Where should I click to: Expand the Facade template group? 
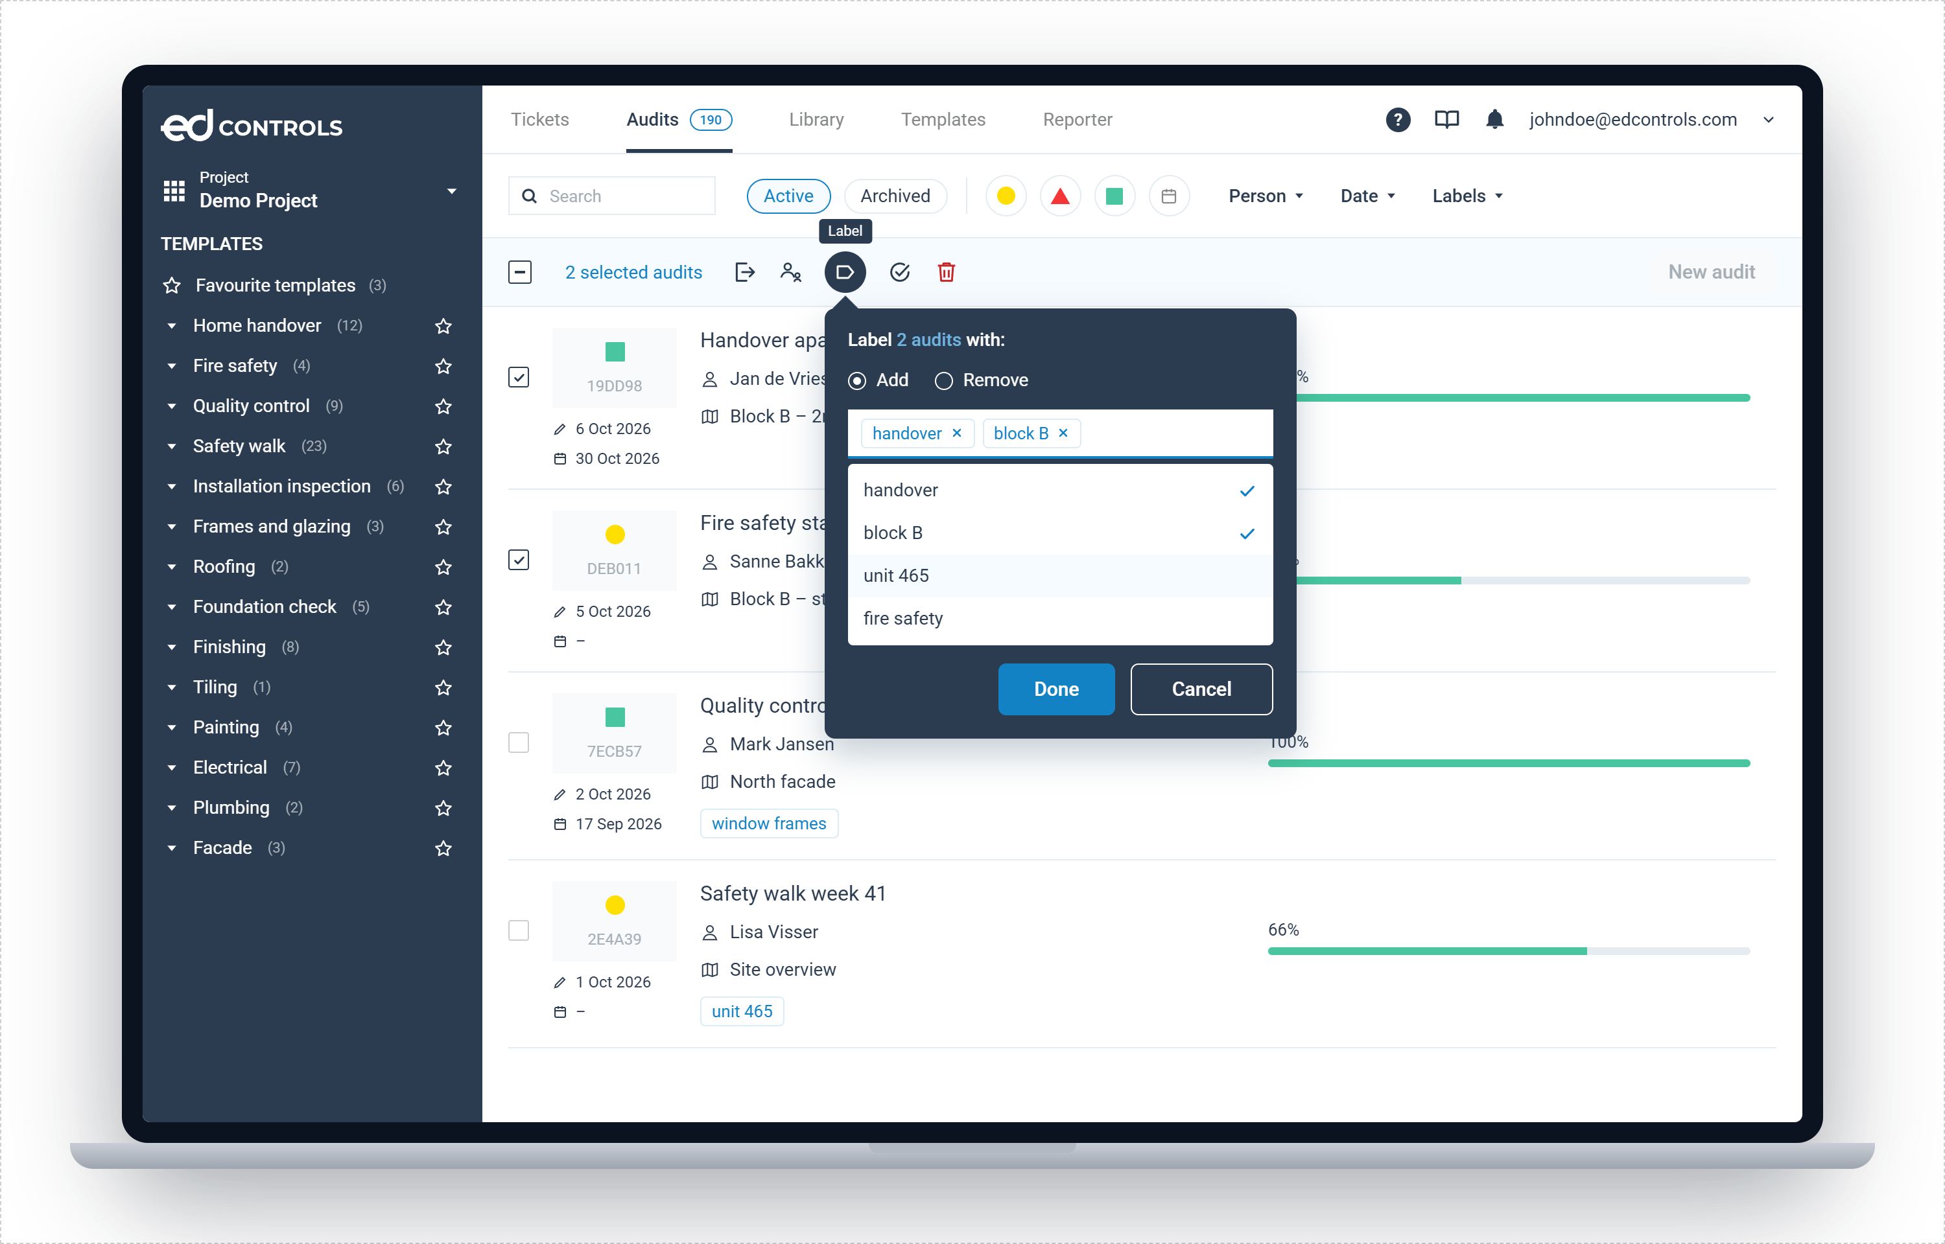click(171, 848)
